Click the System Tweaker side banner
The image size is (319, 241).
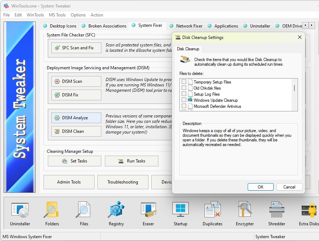coord(20,107)
